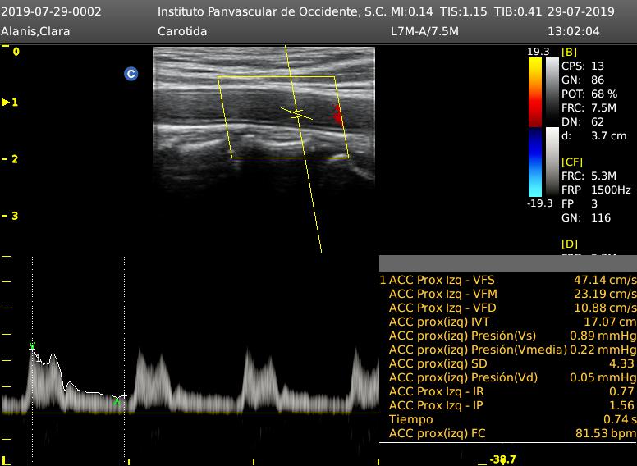Click the -19.3 lower velocity scale value

point(540,203)
